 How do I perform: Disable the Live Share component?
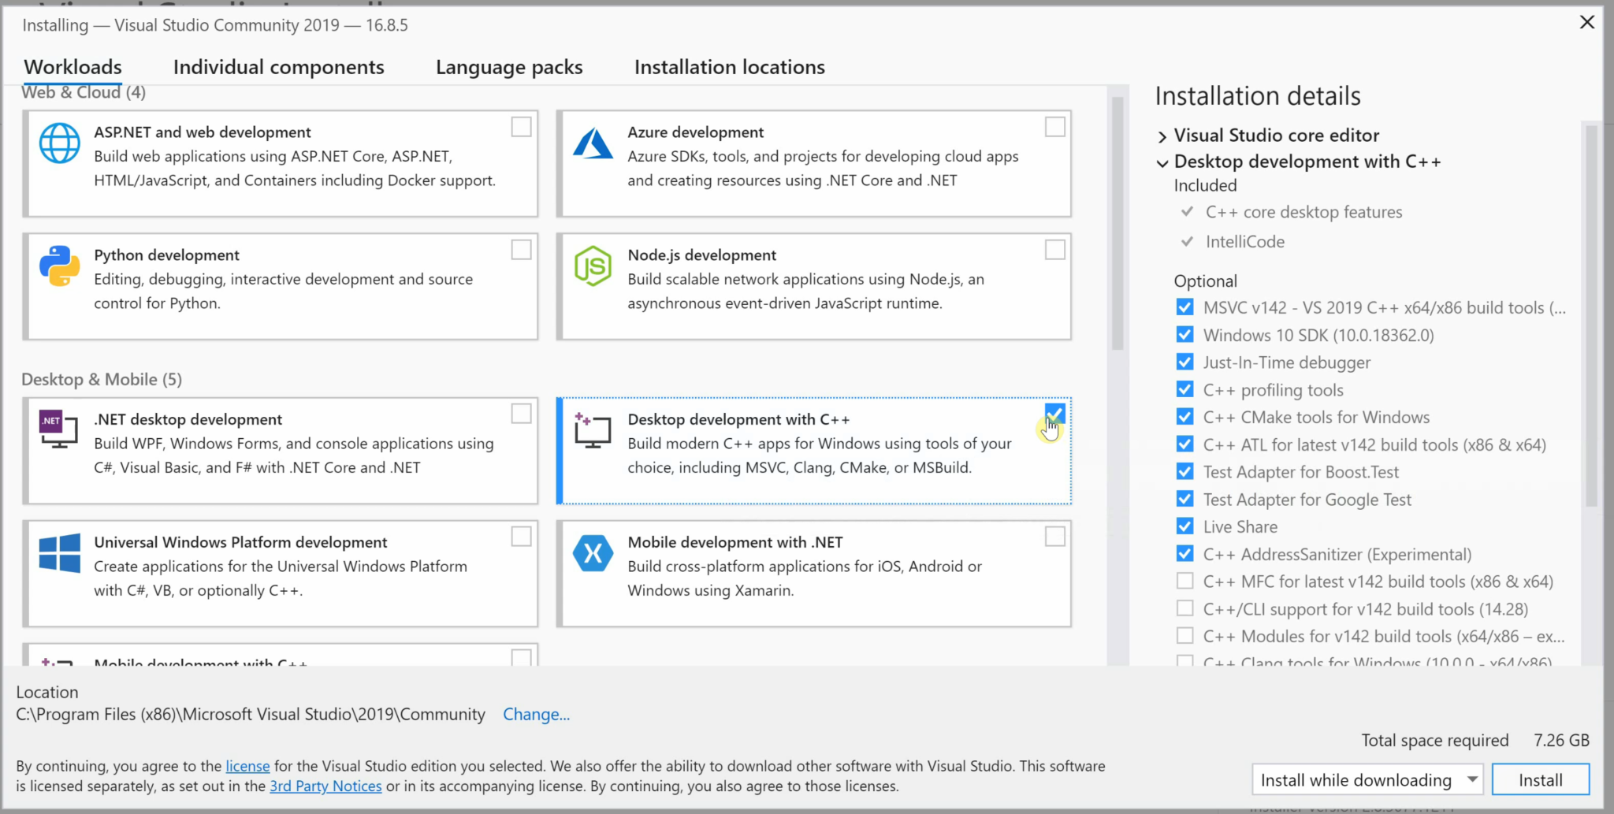1184,526
